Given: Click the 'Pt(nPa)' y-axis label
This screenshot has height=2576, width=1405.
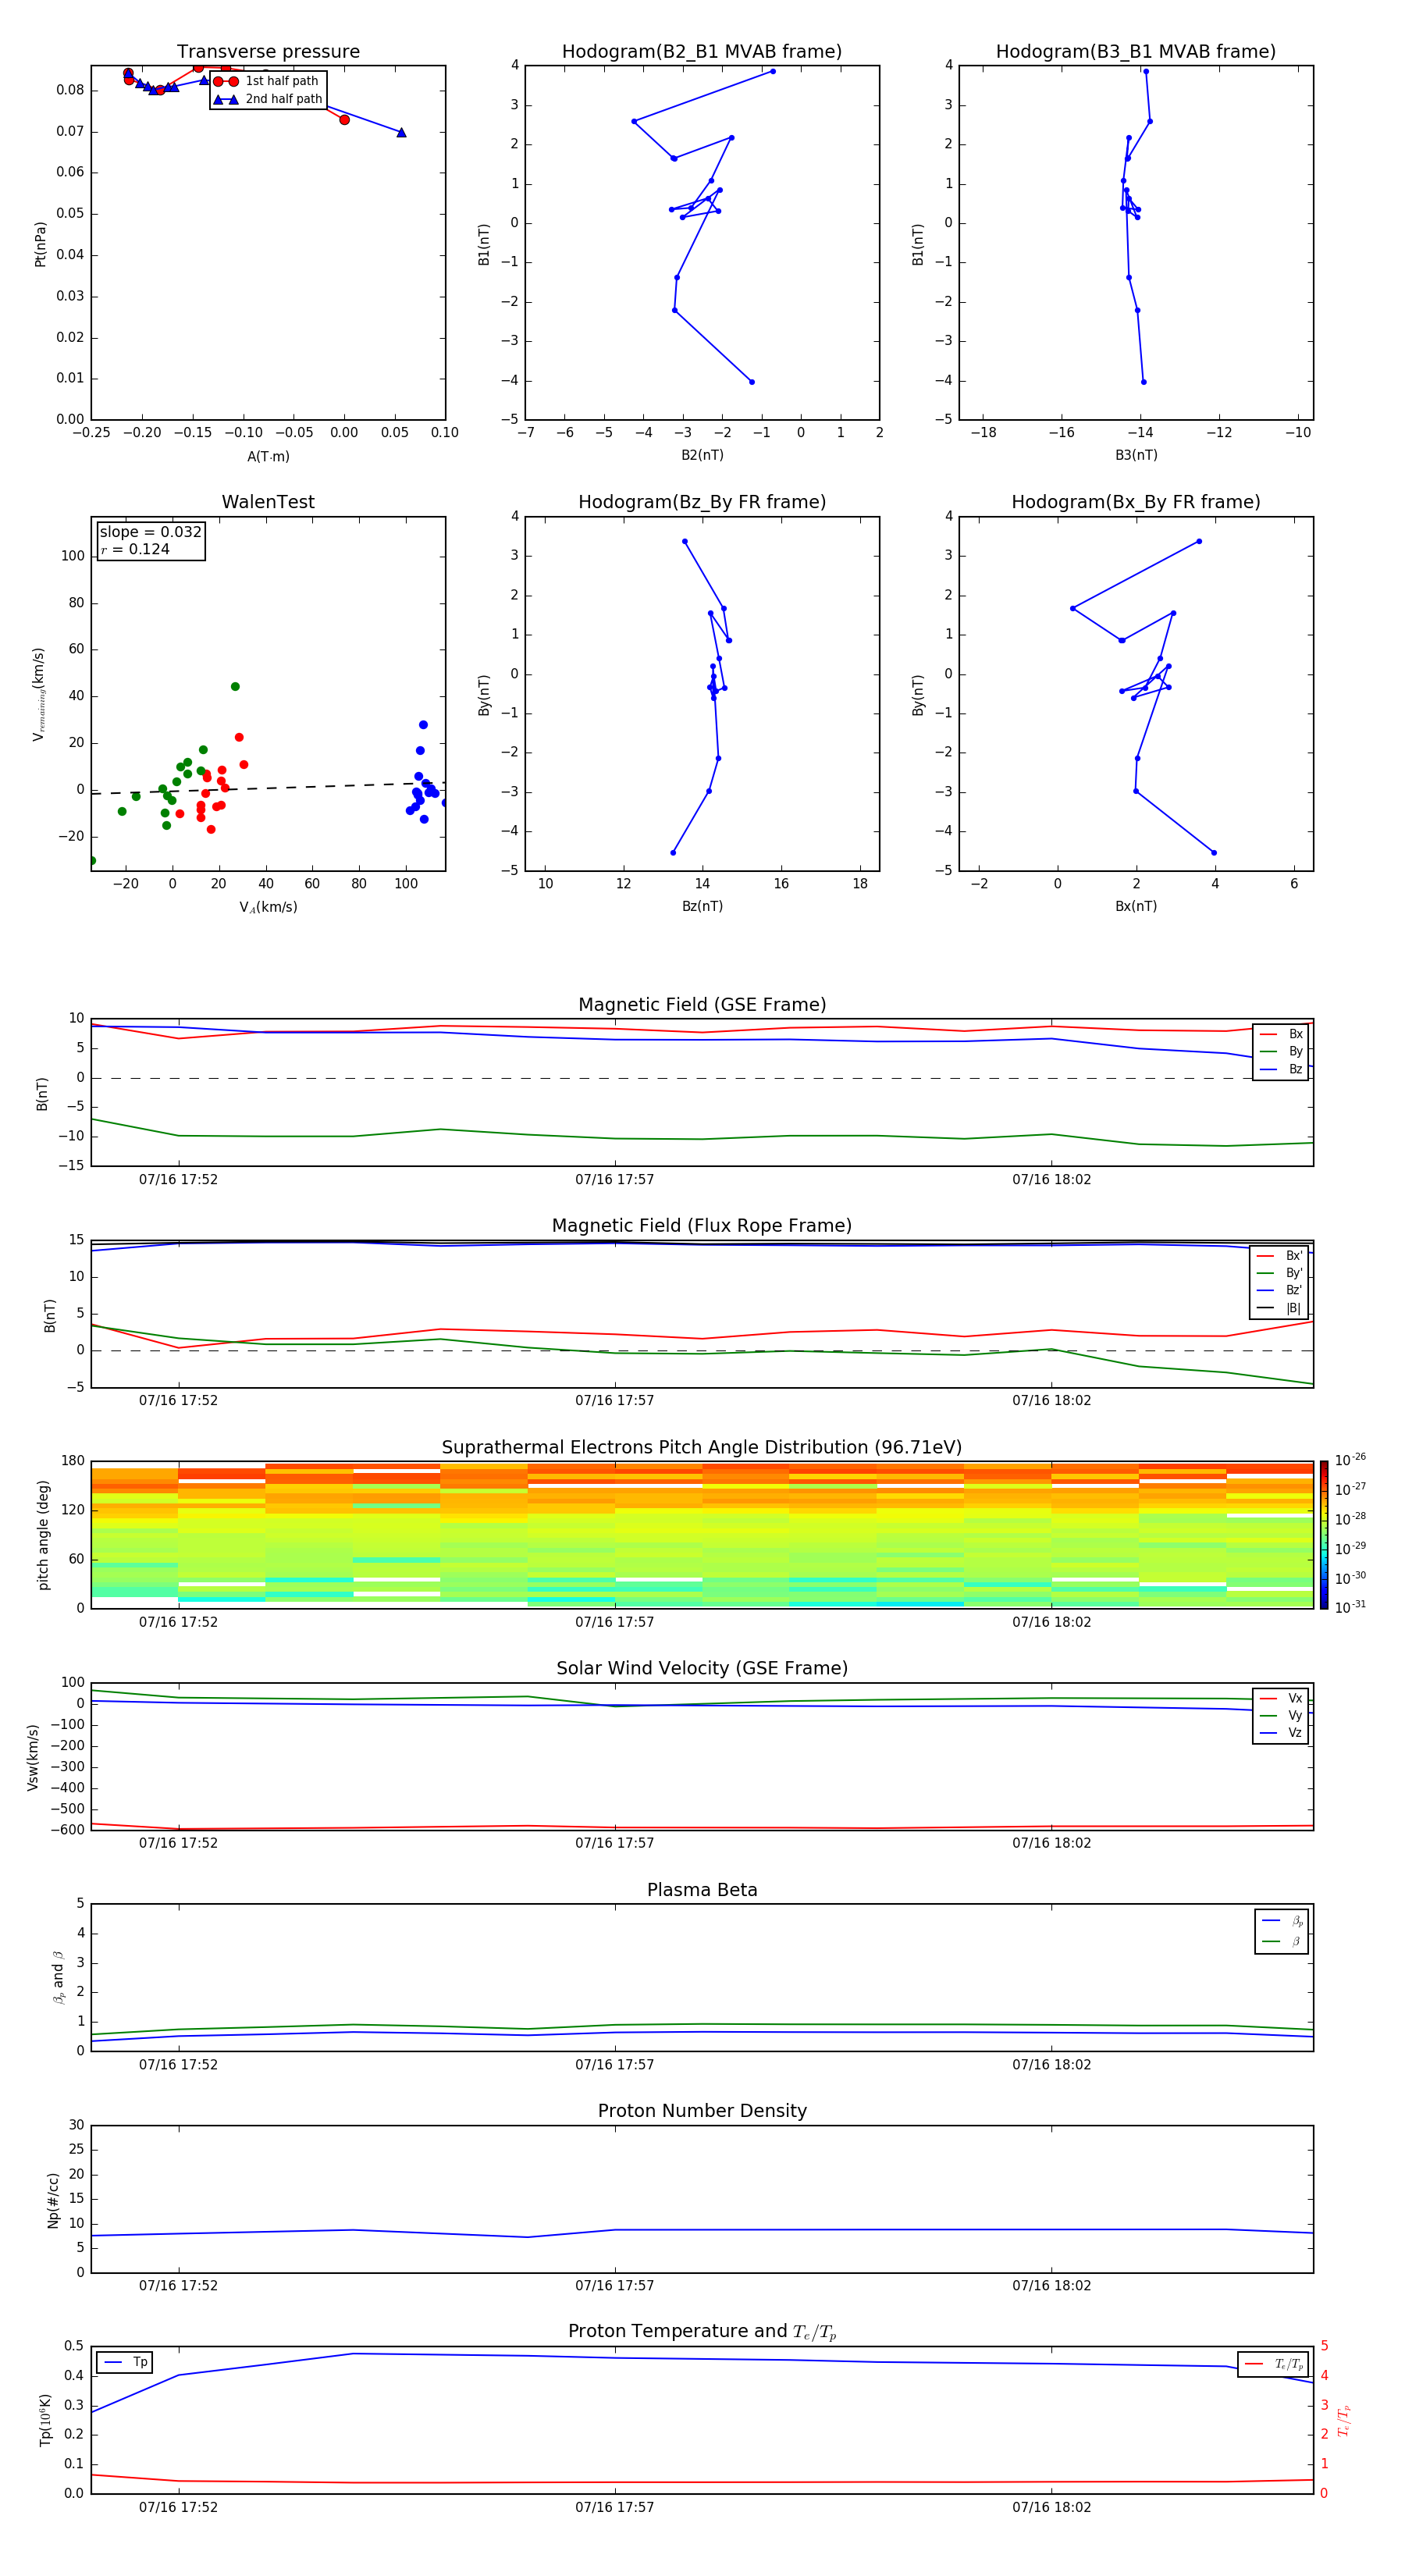Looking at the screenshot, I should coord(40,244).
